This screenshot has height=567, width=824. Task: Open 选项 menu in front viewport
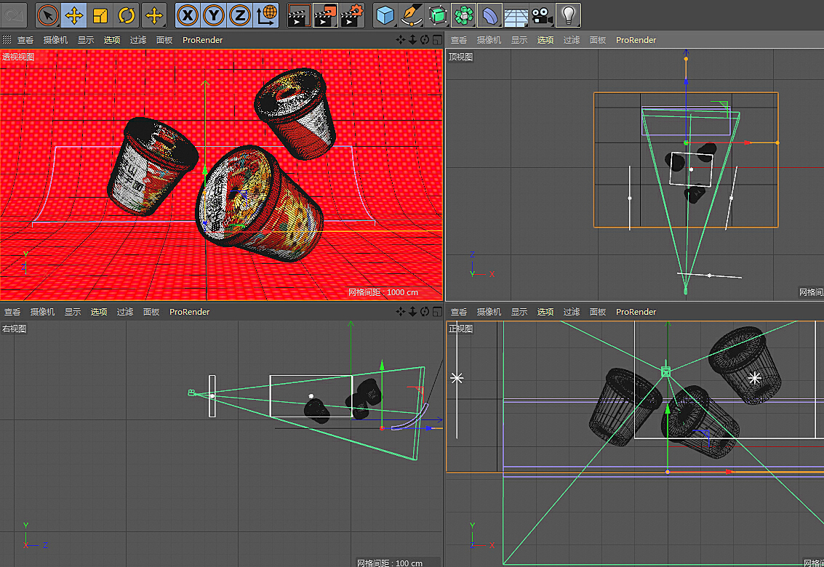click(x=545, y=312)
